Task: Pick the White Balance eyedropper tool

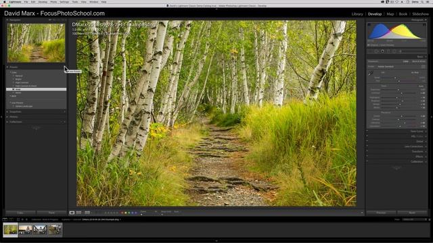Action: pos(371,73)
